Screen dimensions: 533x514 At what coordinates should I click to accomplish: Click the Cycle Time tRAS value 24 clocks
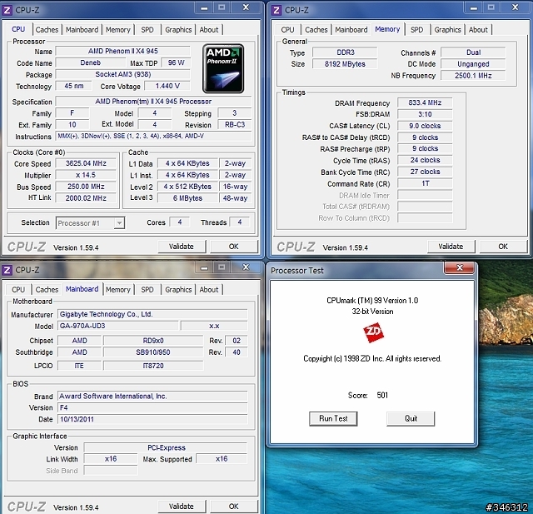click(425, 160)
